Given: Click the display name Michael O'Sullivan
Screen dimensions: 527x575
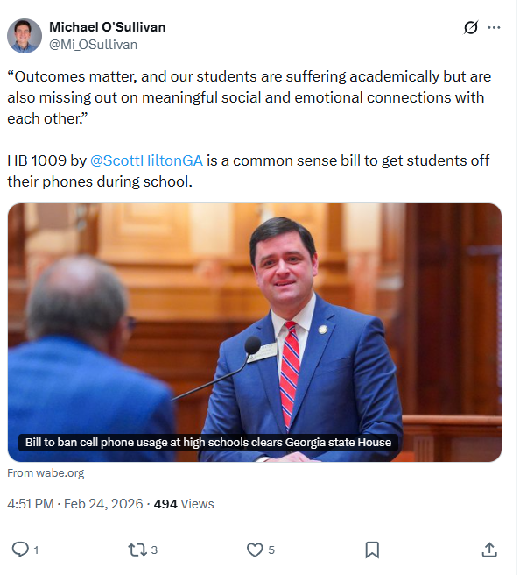Looking at the screenshot, I should pos(107,27).
